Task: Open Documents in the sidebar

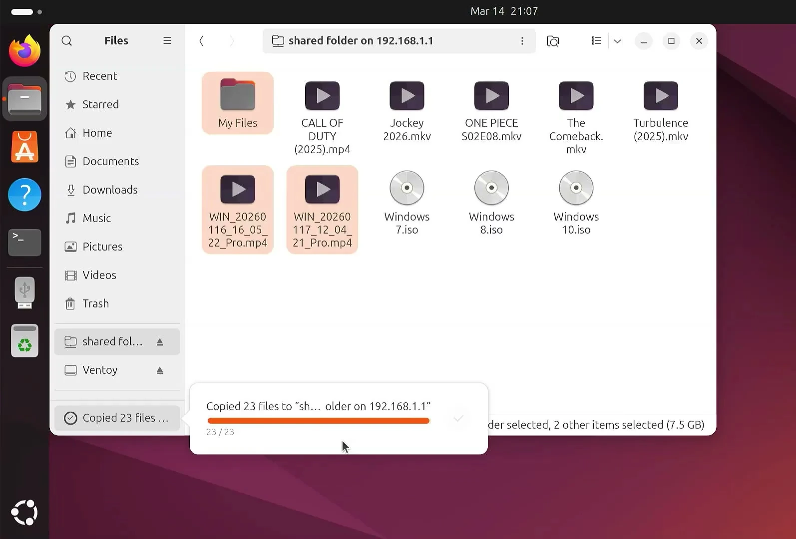Action: pyautogui.click(x=117, y=162)
